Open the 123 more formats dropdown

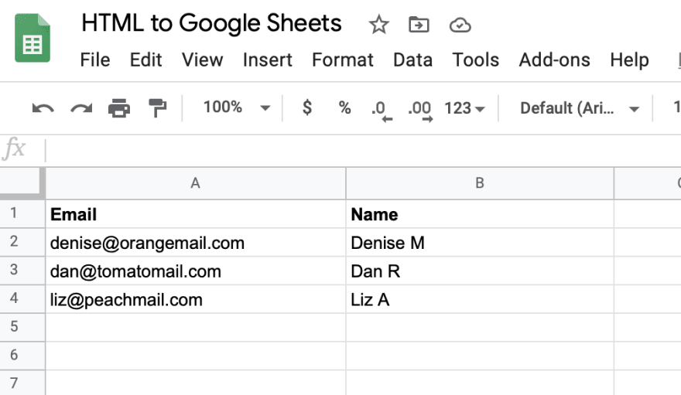464,108
